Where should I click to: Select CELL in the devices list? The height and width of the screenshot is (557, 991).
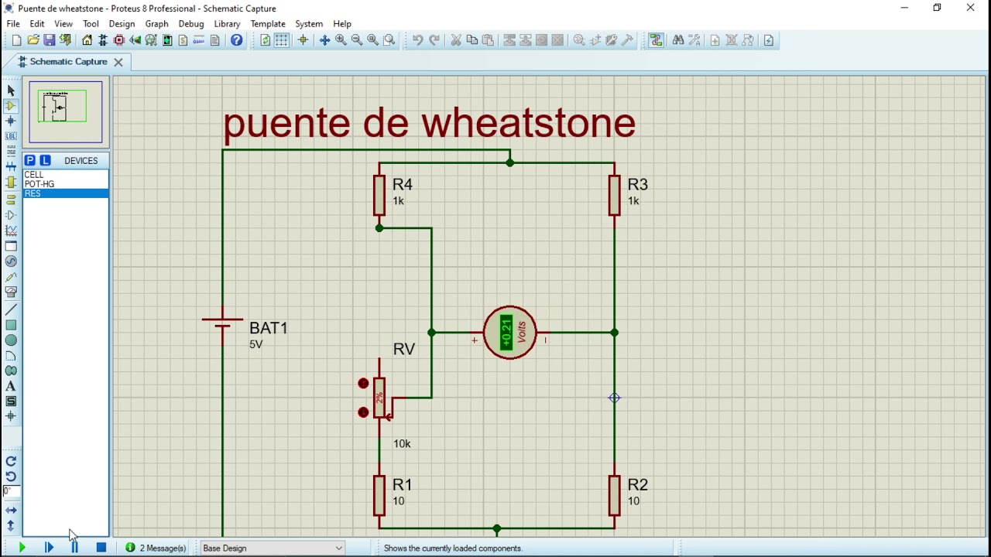coord(66,175)
